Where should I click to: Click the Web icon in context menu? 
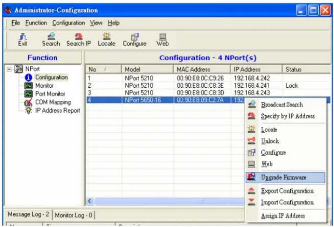[x=252, y=164]
